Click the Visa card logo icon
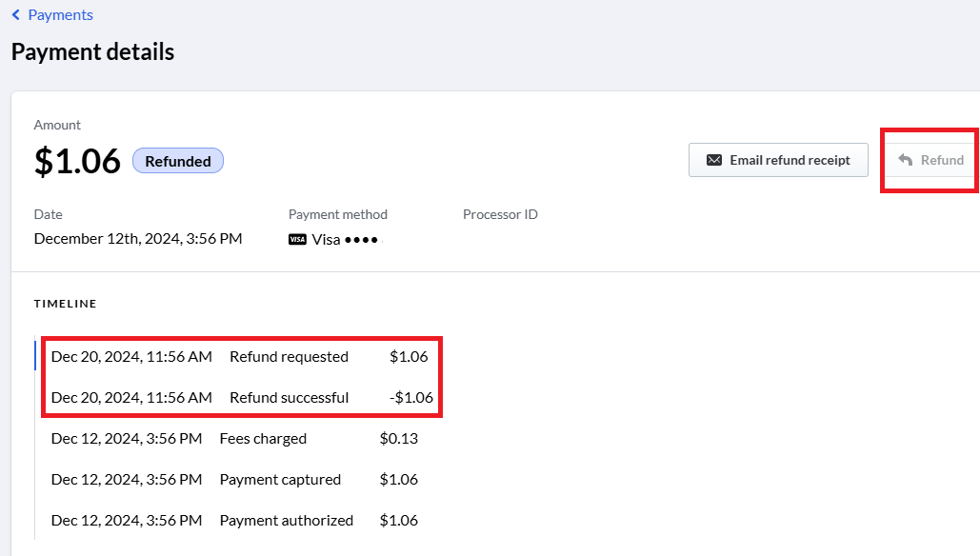 tap(297, 239)
